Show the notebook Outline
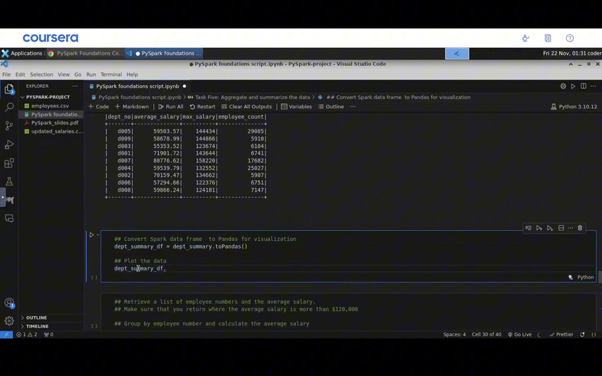 pos(331,107)
